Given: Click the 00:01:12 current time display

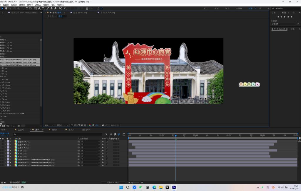Looking at the screenshot, I should click(x=4, y=134).
